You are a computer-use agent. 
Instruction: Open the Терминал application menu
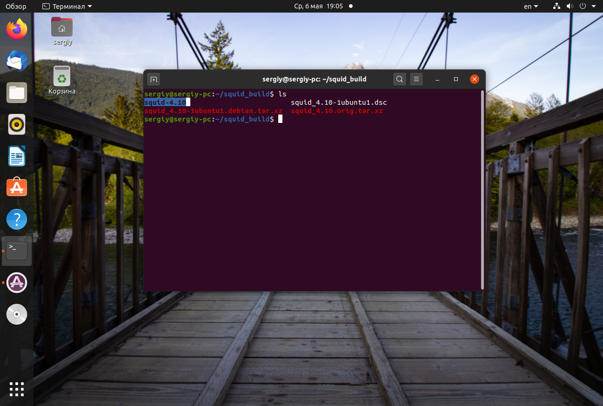67,7
